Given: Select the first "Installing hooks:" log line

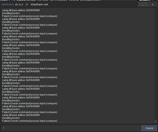Looking at the screenshot, I should coord(11,13).
